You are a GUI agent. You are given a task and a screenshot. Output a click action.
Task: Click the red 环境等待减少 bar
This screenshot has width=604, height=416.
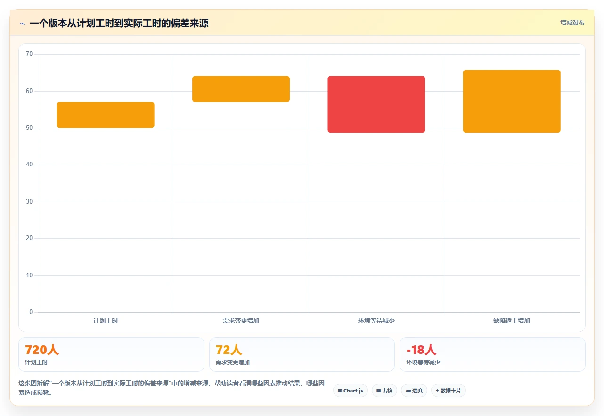(376, 104)
